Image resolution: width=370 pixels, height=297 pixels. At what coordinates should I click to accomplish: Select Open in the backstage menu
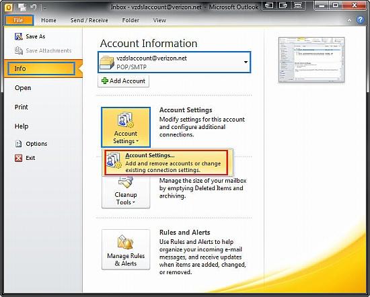(23, 88)
